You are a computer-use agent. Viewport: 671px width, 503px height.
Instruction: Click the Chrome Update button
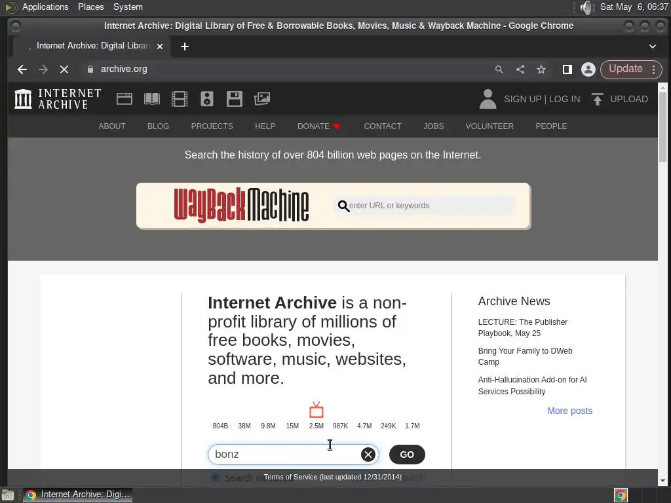click(625, 69)
